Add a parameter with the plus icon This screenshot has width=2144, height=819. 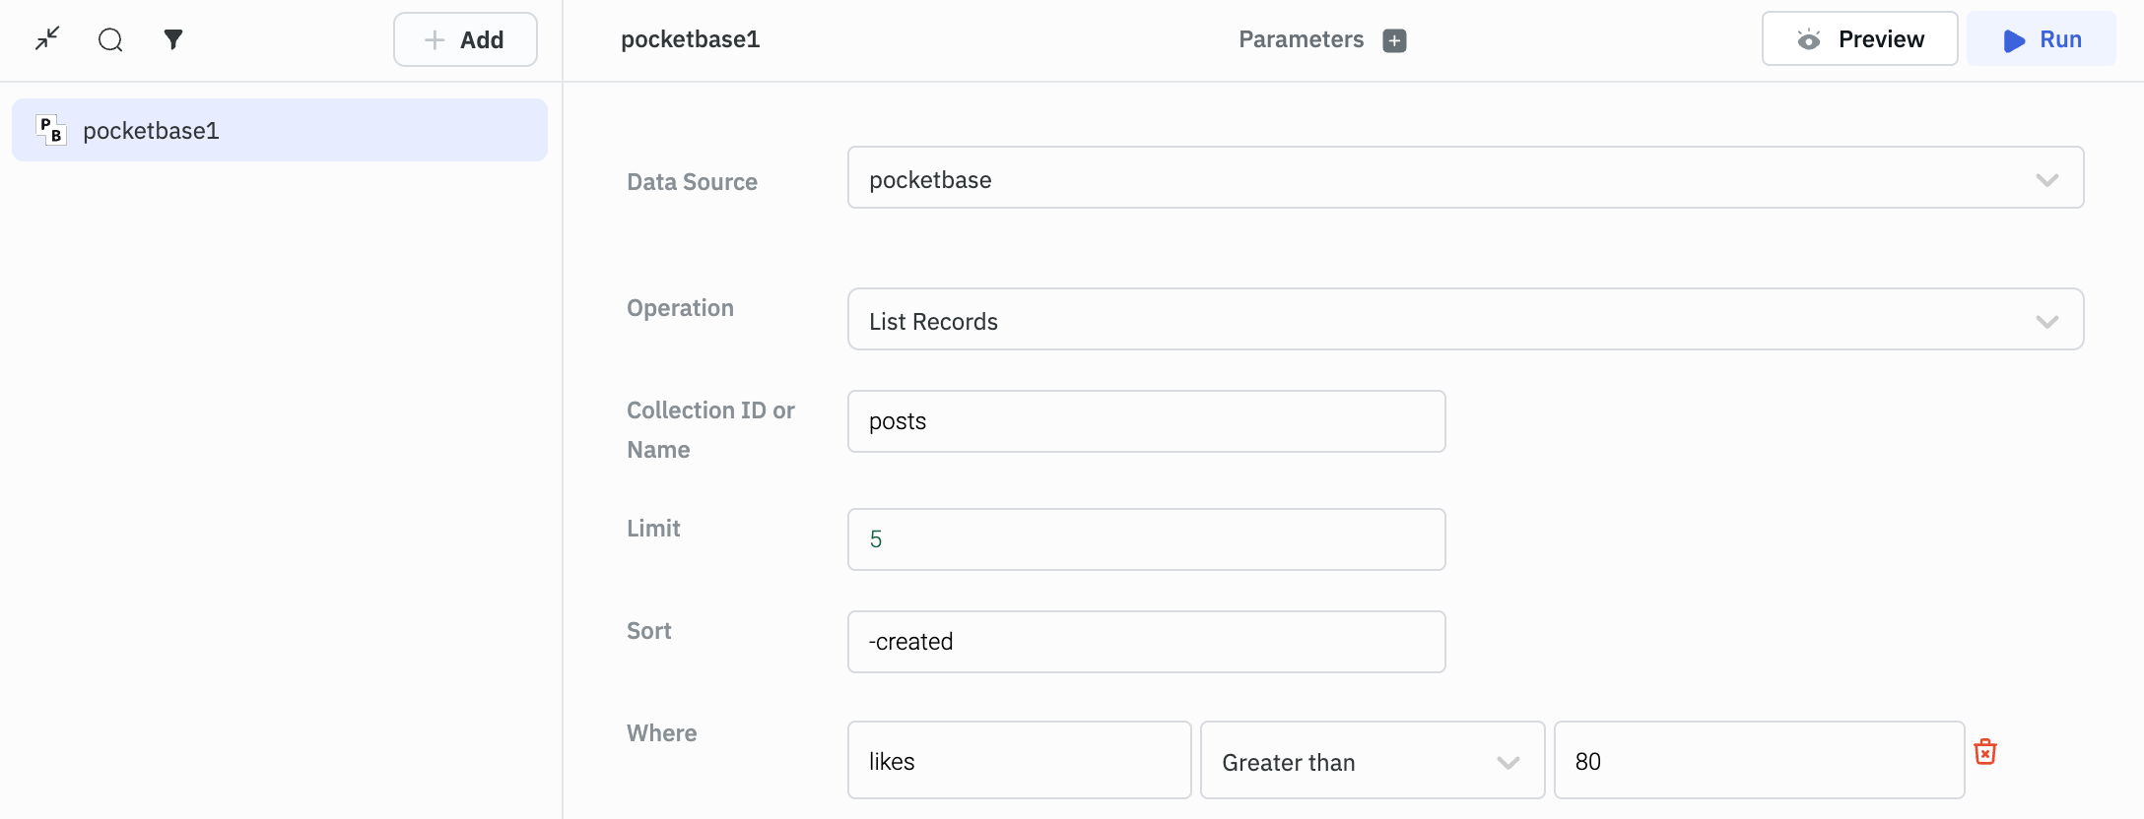tap(1394, 40)
